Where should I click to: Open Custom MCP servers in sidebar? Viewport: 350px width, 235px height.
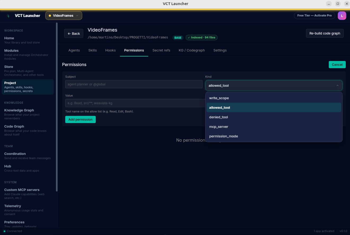tap(28, 194)
